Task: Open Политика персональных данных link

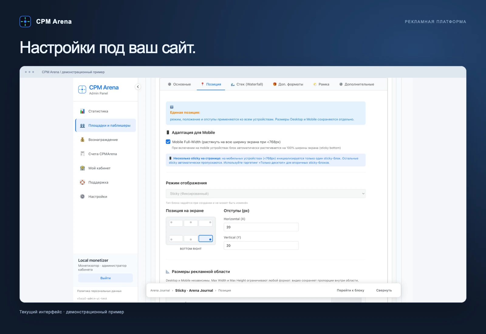Action: click(x=99, y=291)
